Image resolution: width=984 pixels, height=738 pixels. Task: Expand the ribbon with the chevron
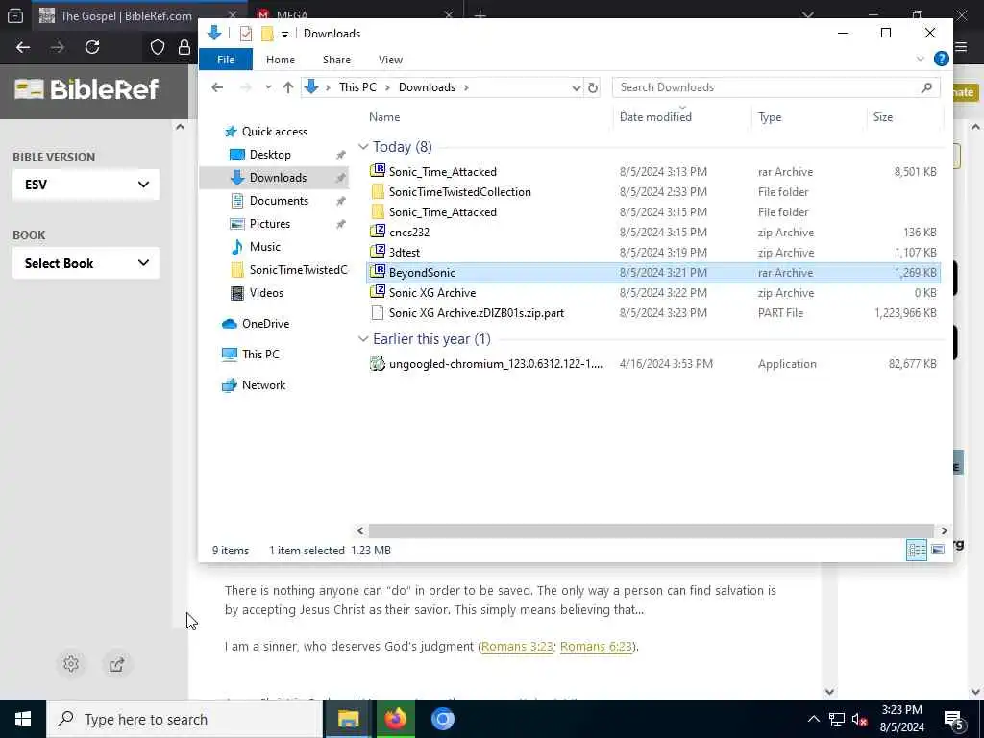click(x=920, y=59)
